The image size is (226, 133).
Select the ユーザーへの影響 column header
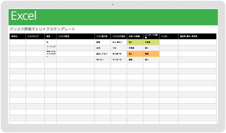tap(151, 36)
